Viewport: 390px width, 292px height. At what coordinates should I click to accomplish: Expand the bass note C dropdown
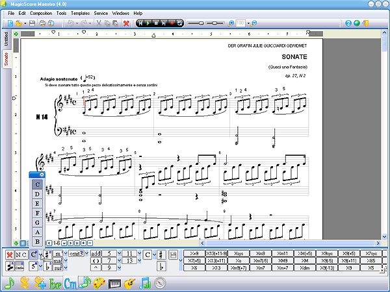coord(154,255)
